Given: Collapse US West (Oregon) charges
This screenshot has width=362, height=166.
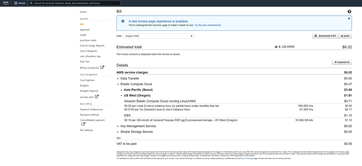Looking at the screenshot, I should (x=121, y=96).
